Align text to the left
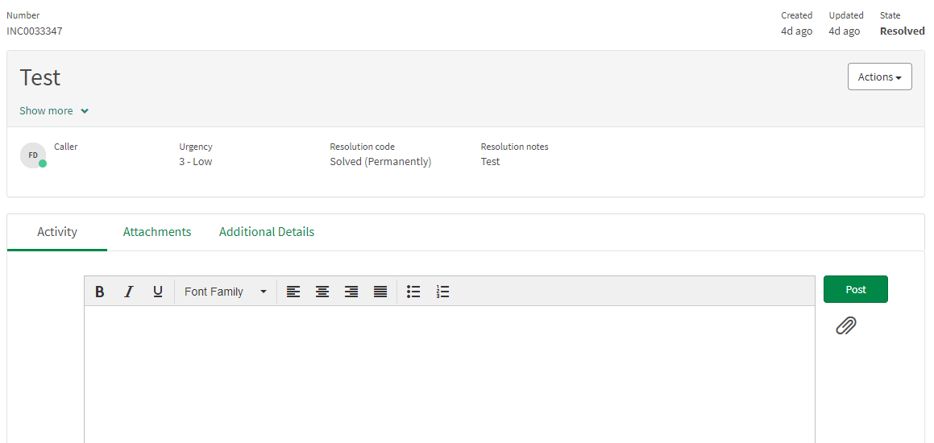Viewport: 934px width, 443px height. pos(293,292)
